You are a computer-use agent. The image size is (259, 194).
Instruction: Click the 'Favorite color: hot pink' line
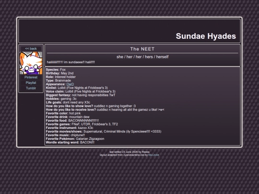[63, 113]
